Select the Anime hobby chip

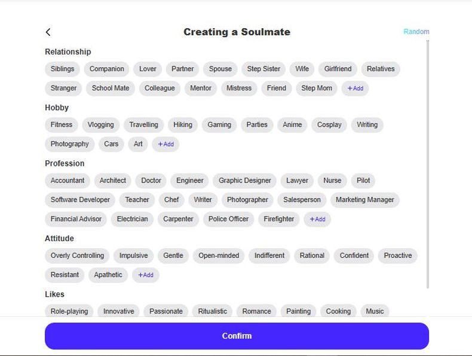pos(292,125)
